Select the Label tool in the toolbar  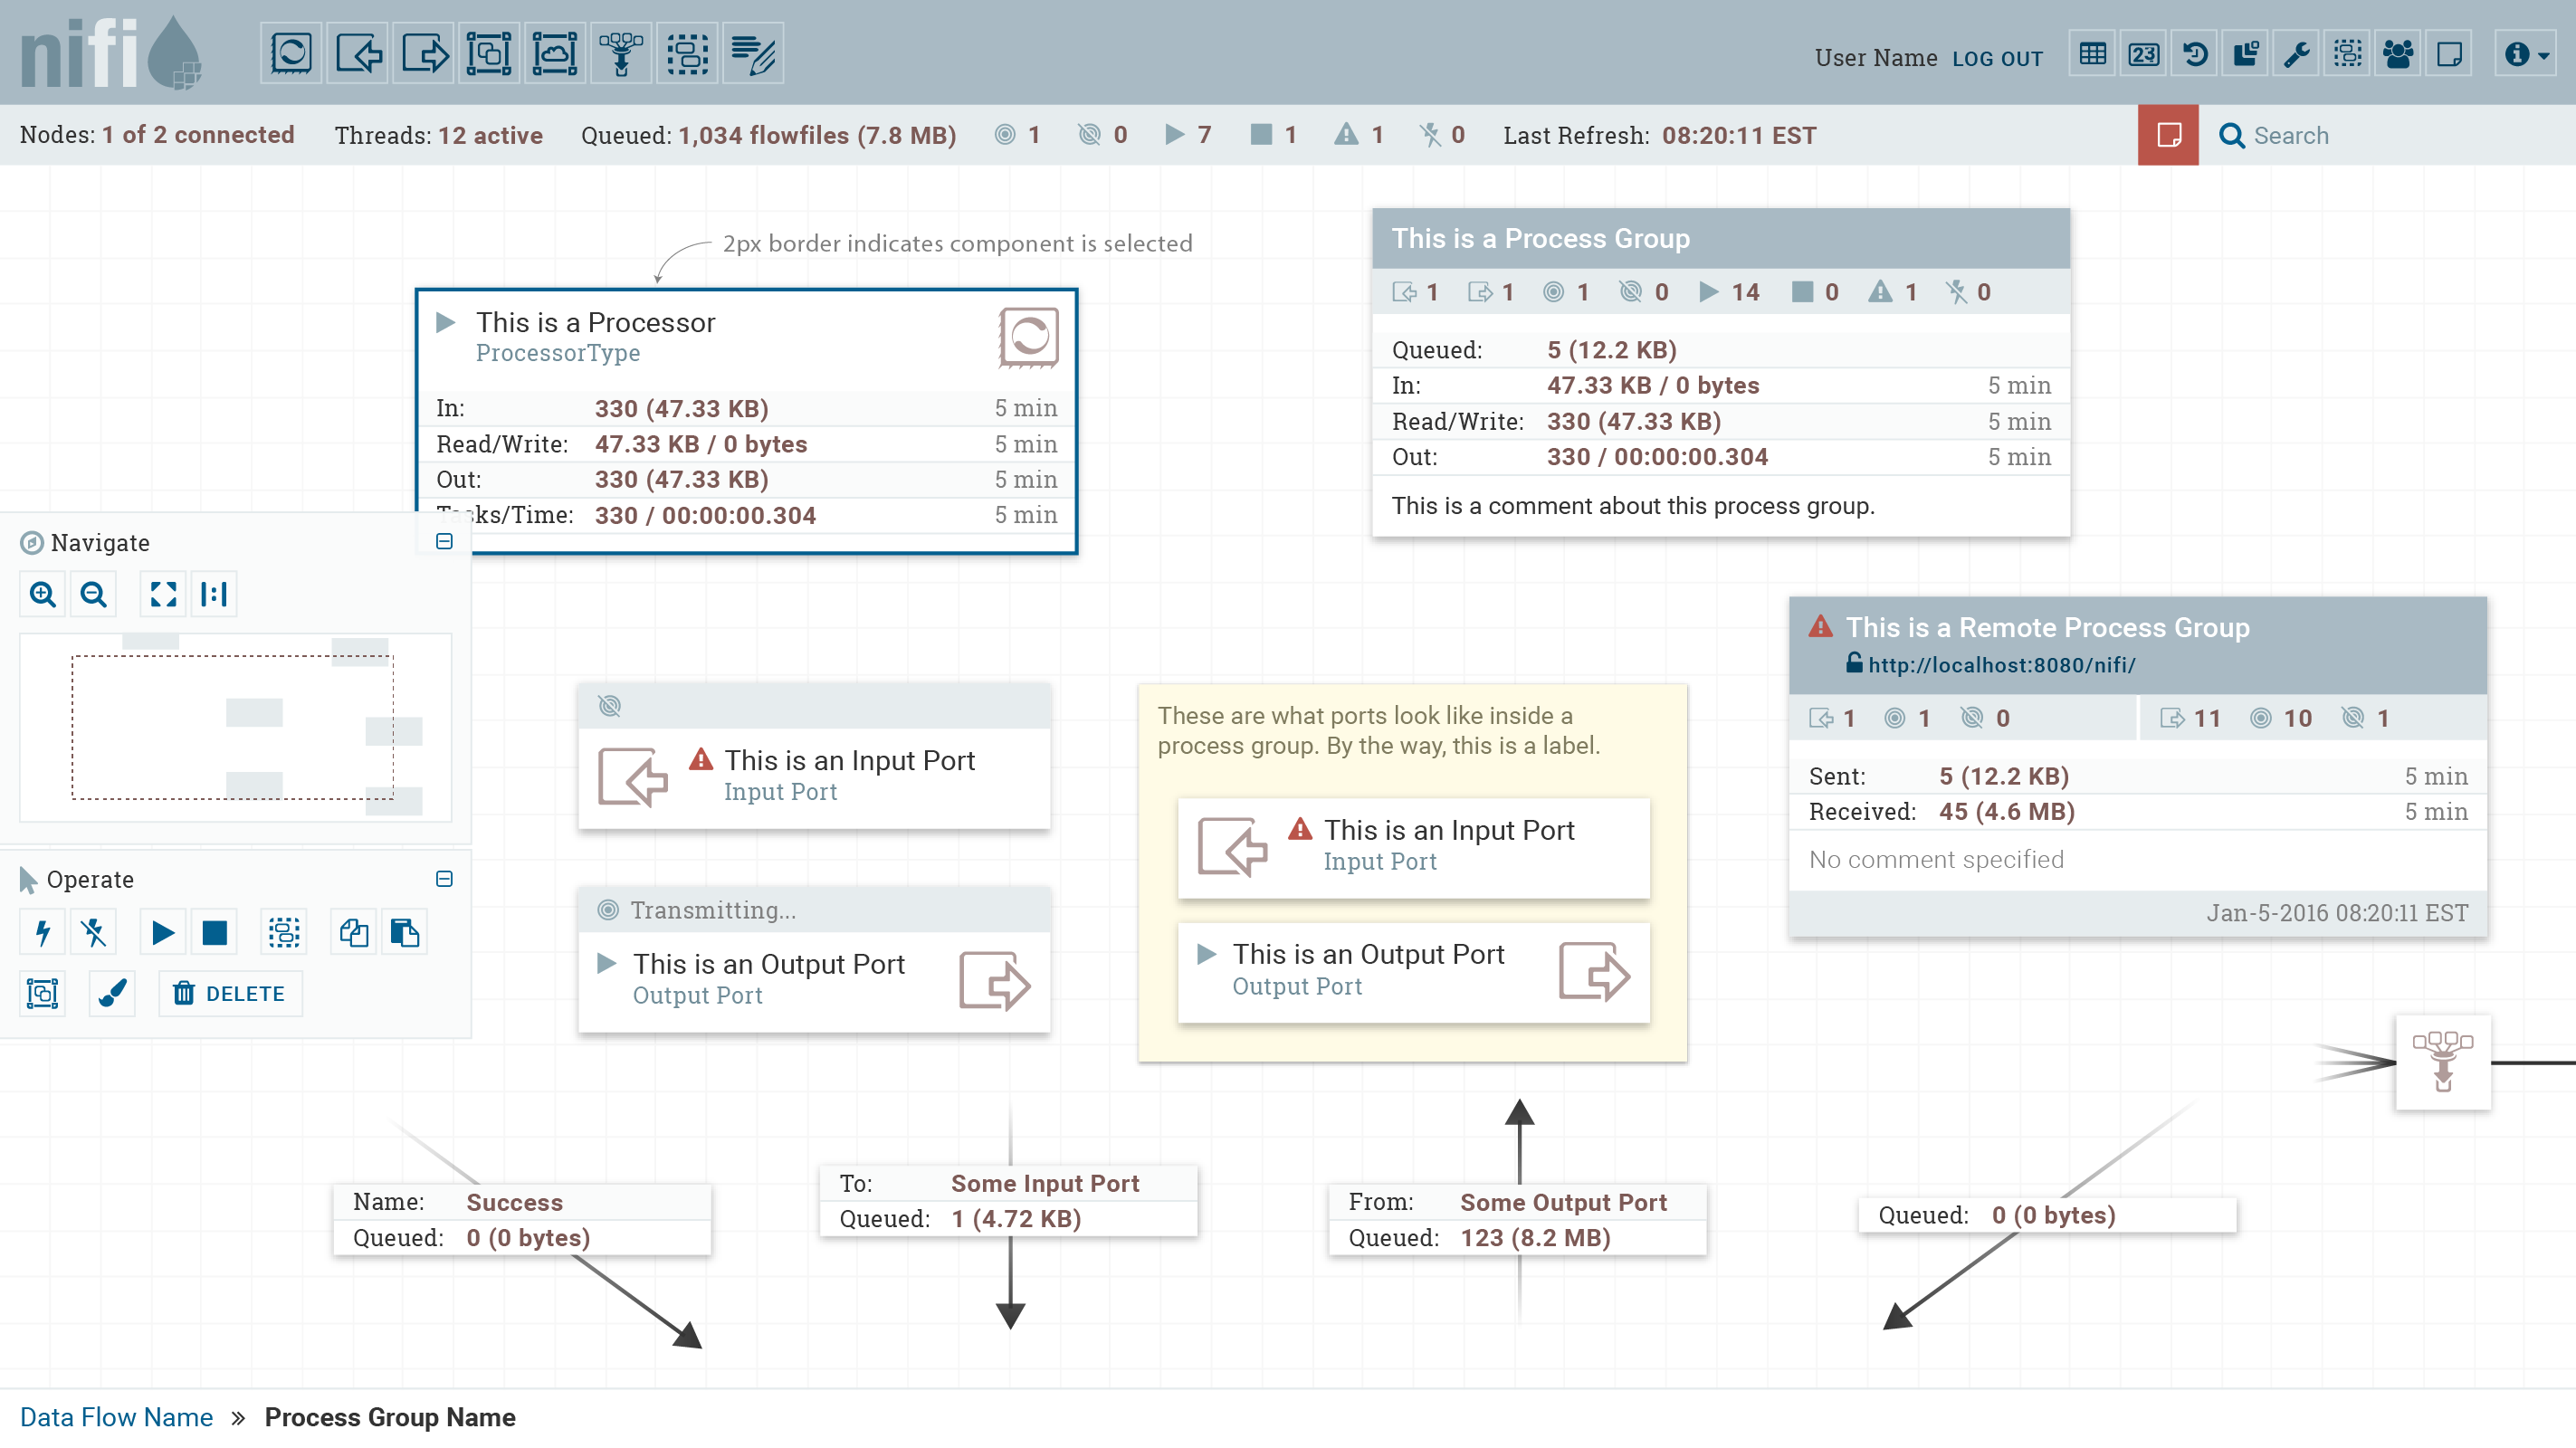point(753,53)
